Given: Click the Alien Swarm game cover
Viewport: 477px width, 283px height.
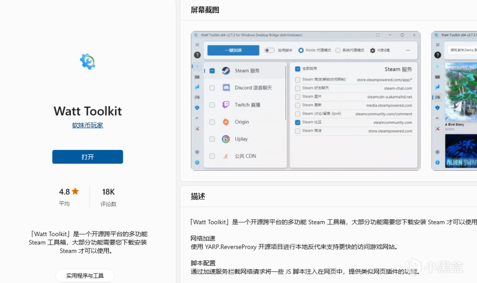Looking at the screenshot, I should click(461, 151).
